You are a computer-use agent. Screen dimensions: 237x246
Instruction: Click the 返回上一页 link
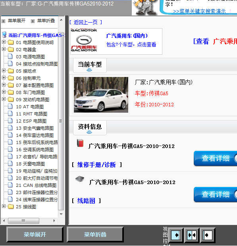(x=86, y=22)
